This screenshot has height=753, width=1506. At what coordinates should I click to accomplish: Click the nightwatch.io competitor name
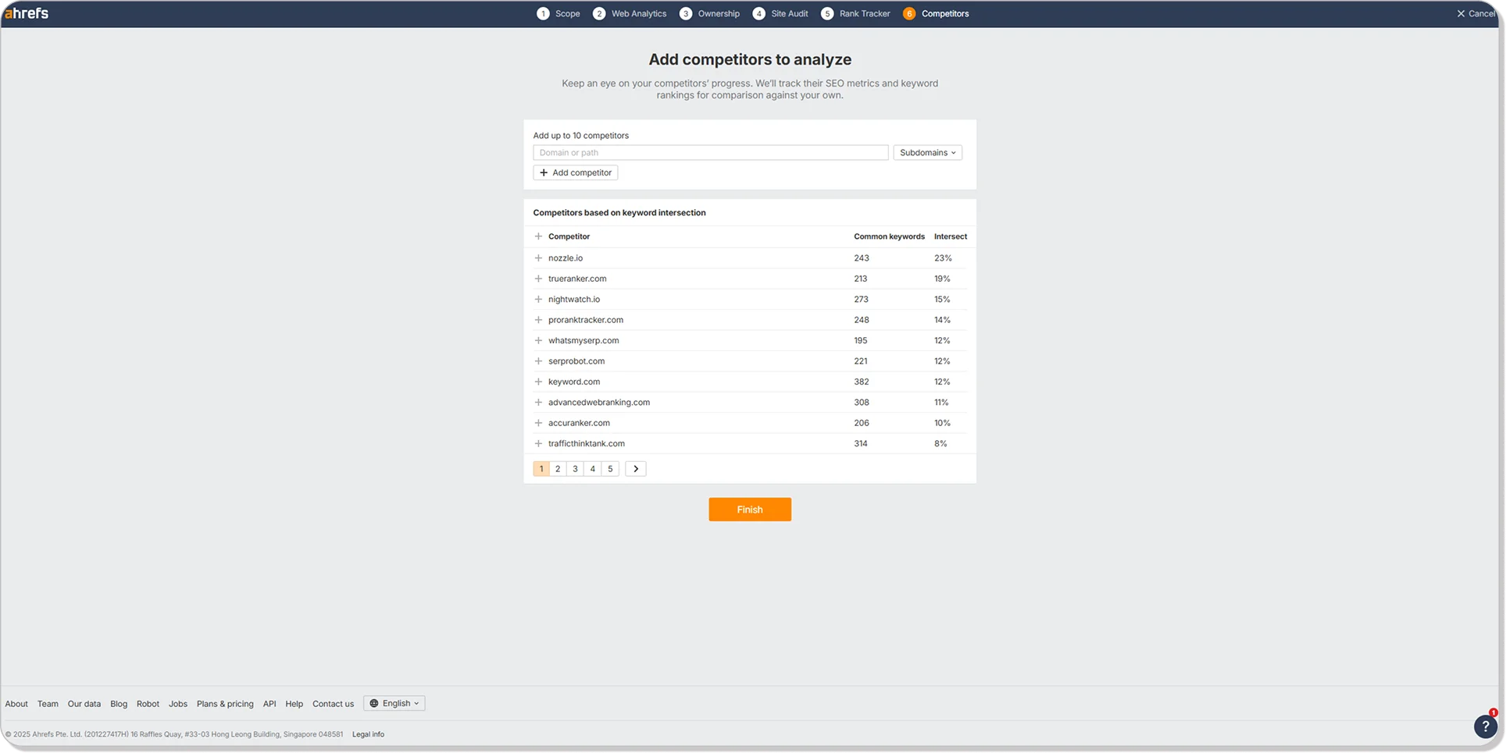[x=574, y=300]
